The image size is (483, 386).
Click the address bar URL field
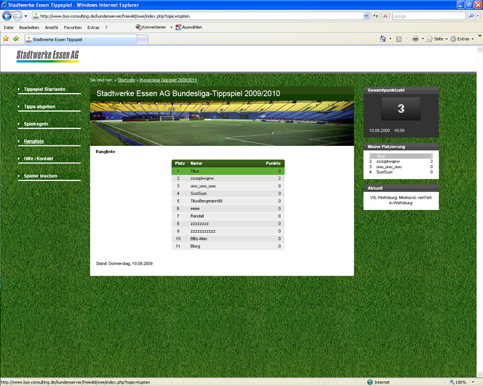pyautogui.click(x=197, y=16)
